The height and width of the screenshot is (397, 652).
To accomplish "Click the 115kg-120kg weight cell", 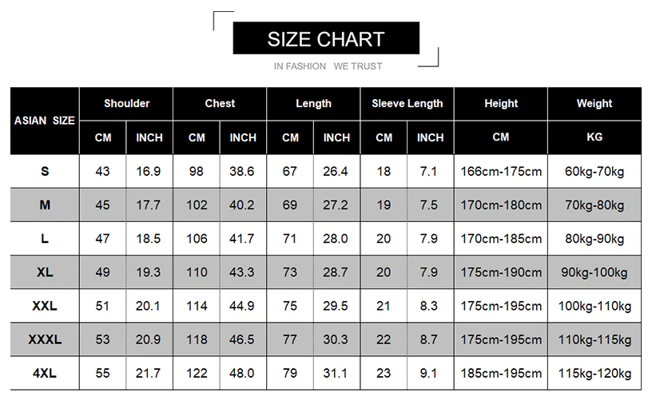I will [x=594, y=373].
